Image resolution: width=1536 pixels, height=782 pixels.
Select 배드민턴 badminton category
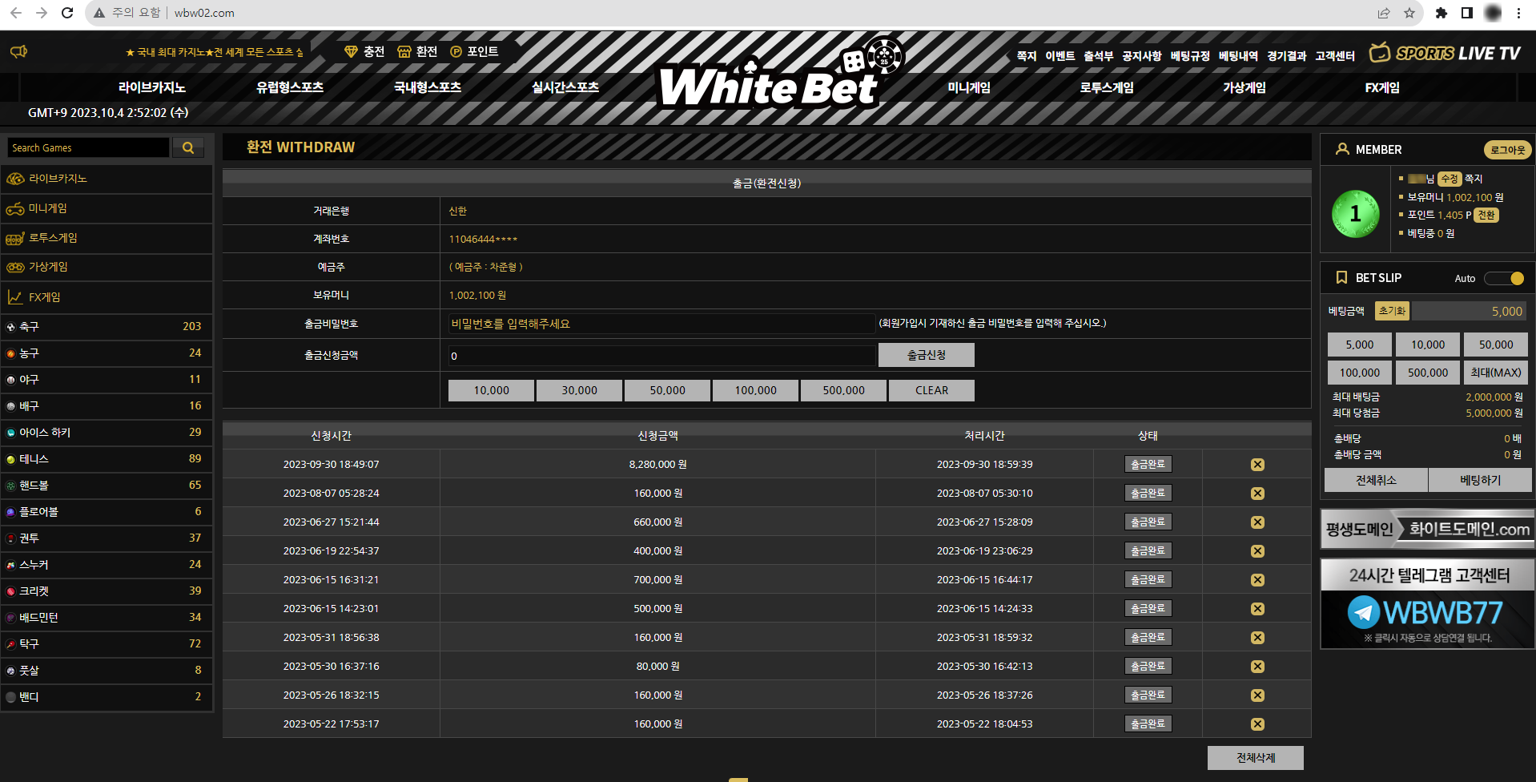click(107, 617)
